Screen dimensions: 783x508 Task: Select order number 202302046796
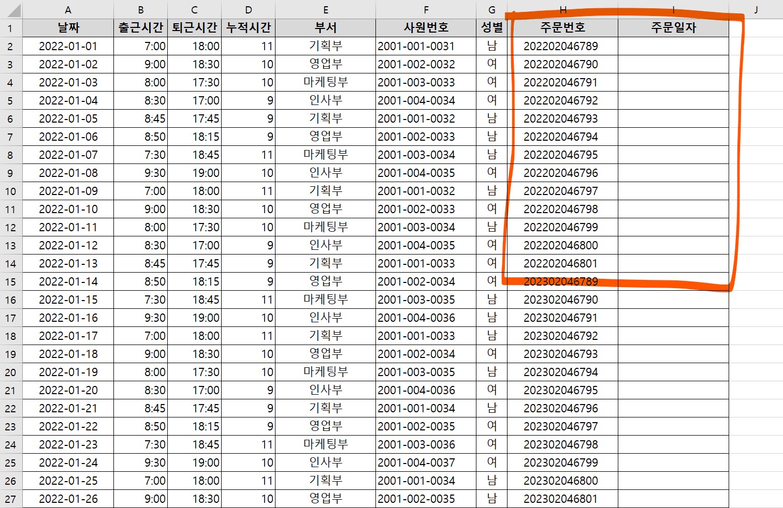pos(563,409)
